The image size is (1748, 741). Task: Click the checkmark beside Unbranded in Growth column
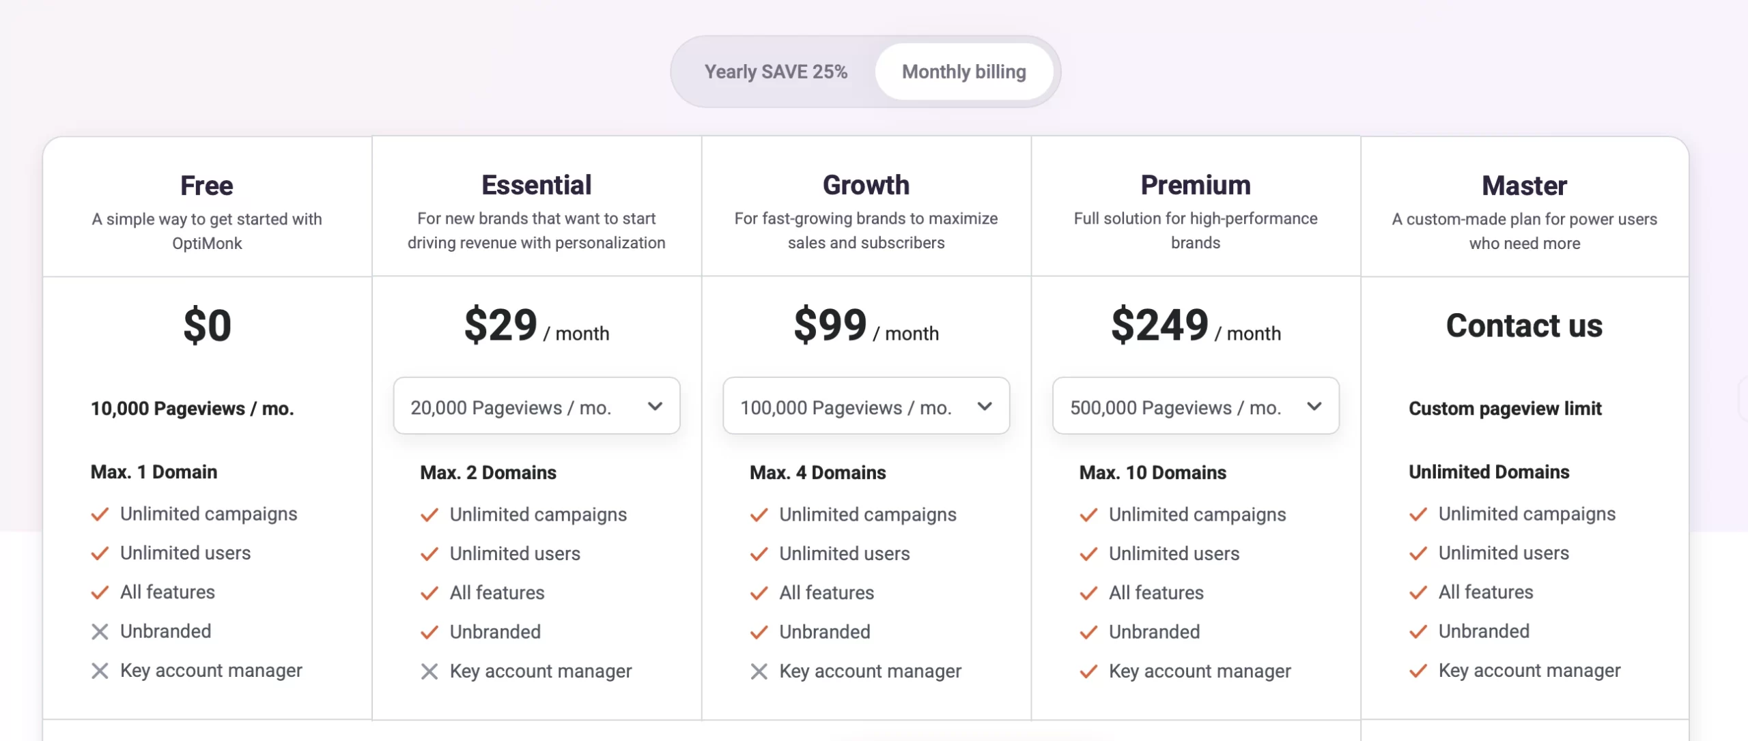pyautogui.click(x=759, y=633)
